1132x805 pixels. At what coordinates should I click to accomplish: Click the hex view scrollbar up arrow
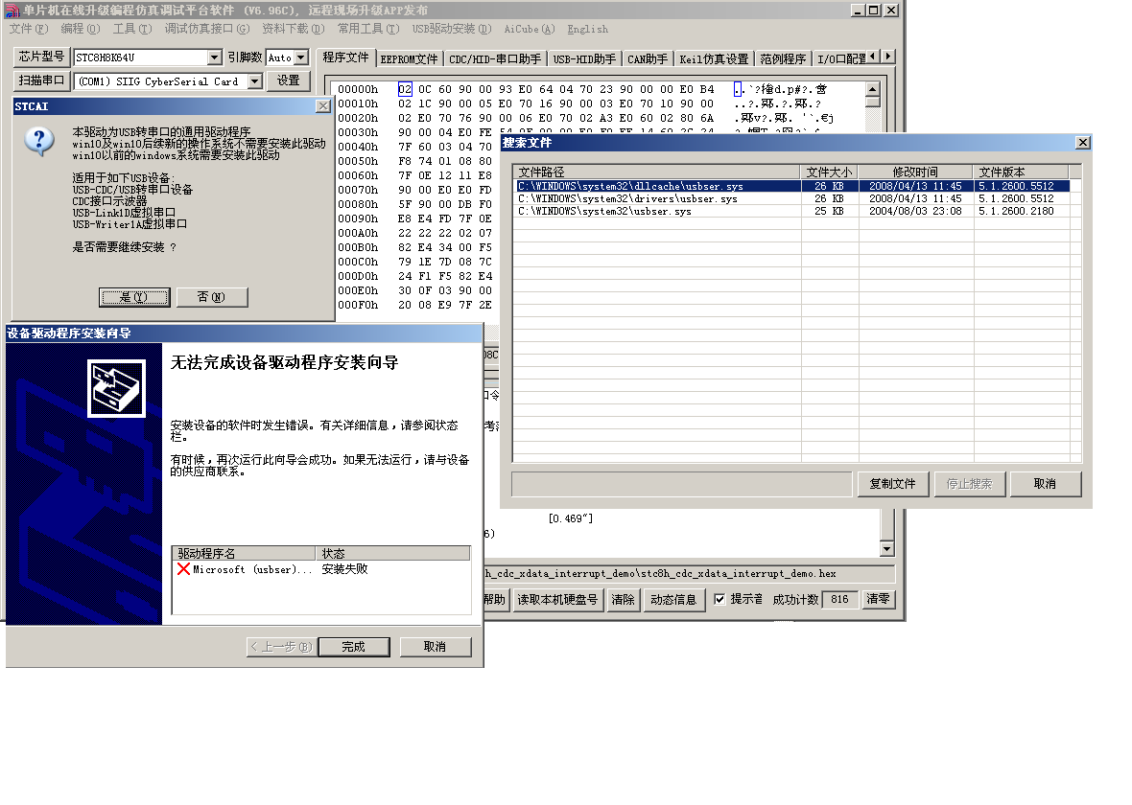tap(873, 89)
